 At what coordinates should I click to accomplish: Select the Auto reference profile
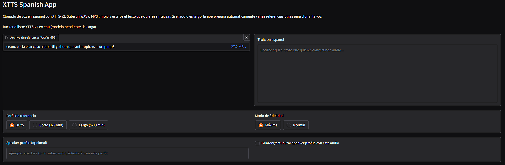tap(17, 125)
